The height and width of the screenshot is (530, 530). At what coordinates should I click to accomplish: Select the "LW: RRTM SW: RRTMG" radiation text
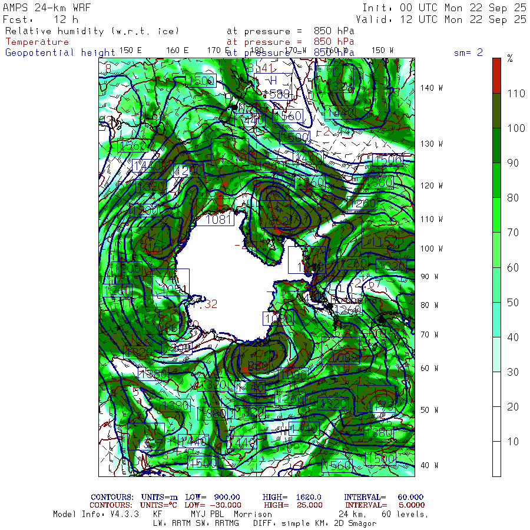[196, 524]
